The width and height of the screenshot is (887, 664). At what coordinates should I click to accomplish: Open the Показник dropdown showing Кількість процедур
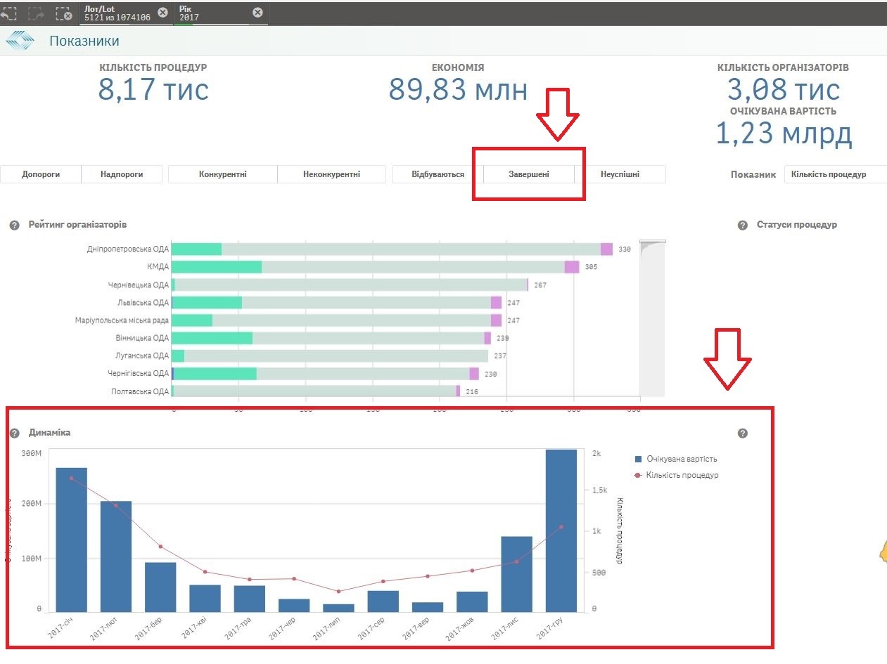[835, 174]
